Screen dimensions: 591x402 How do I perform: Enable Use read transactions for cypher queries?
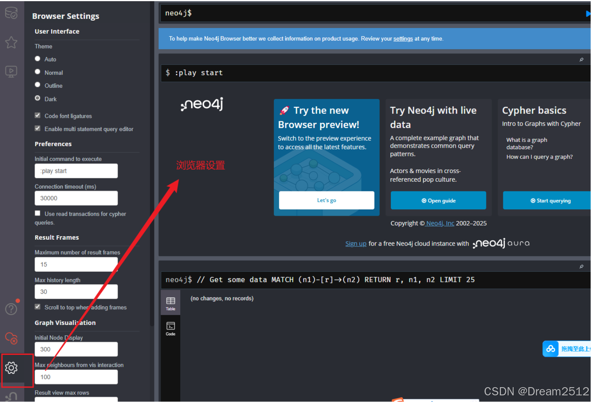[37, 213]
